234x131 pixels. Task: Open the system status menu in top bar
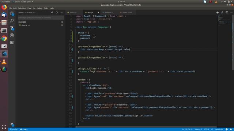[x=227, y=1]
